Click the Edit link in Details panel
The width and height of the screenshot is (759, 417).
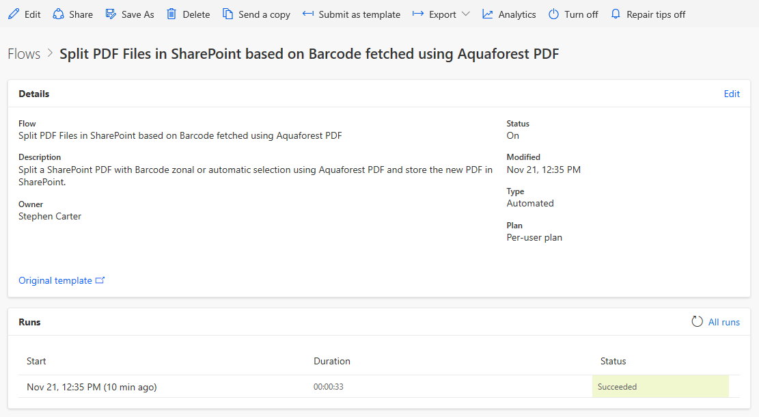click(732, 94)
